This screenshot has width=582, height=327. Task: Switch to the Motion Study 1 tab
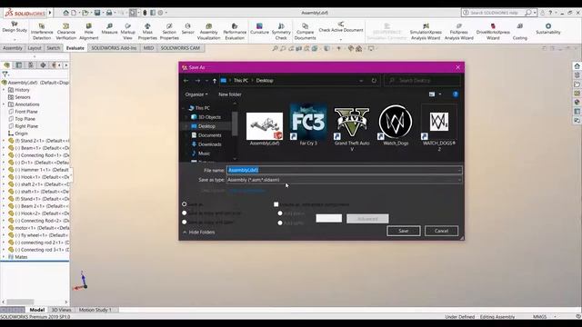(95, 310)
